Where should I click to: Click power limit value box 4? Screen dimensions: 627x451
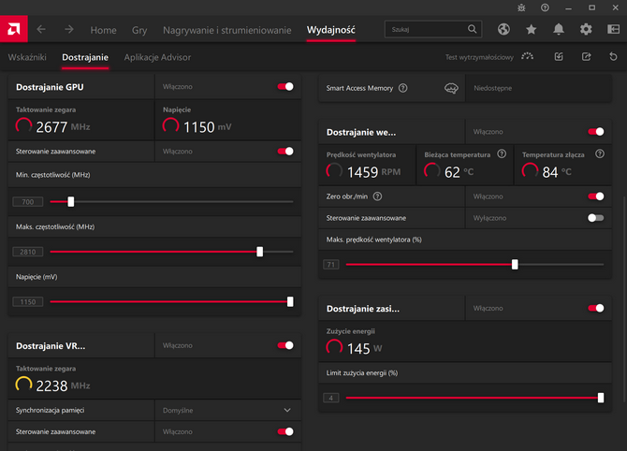330,398
